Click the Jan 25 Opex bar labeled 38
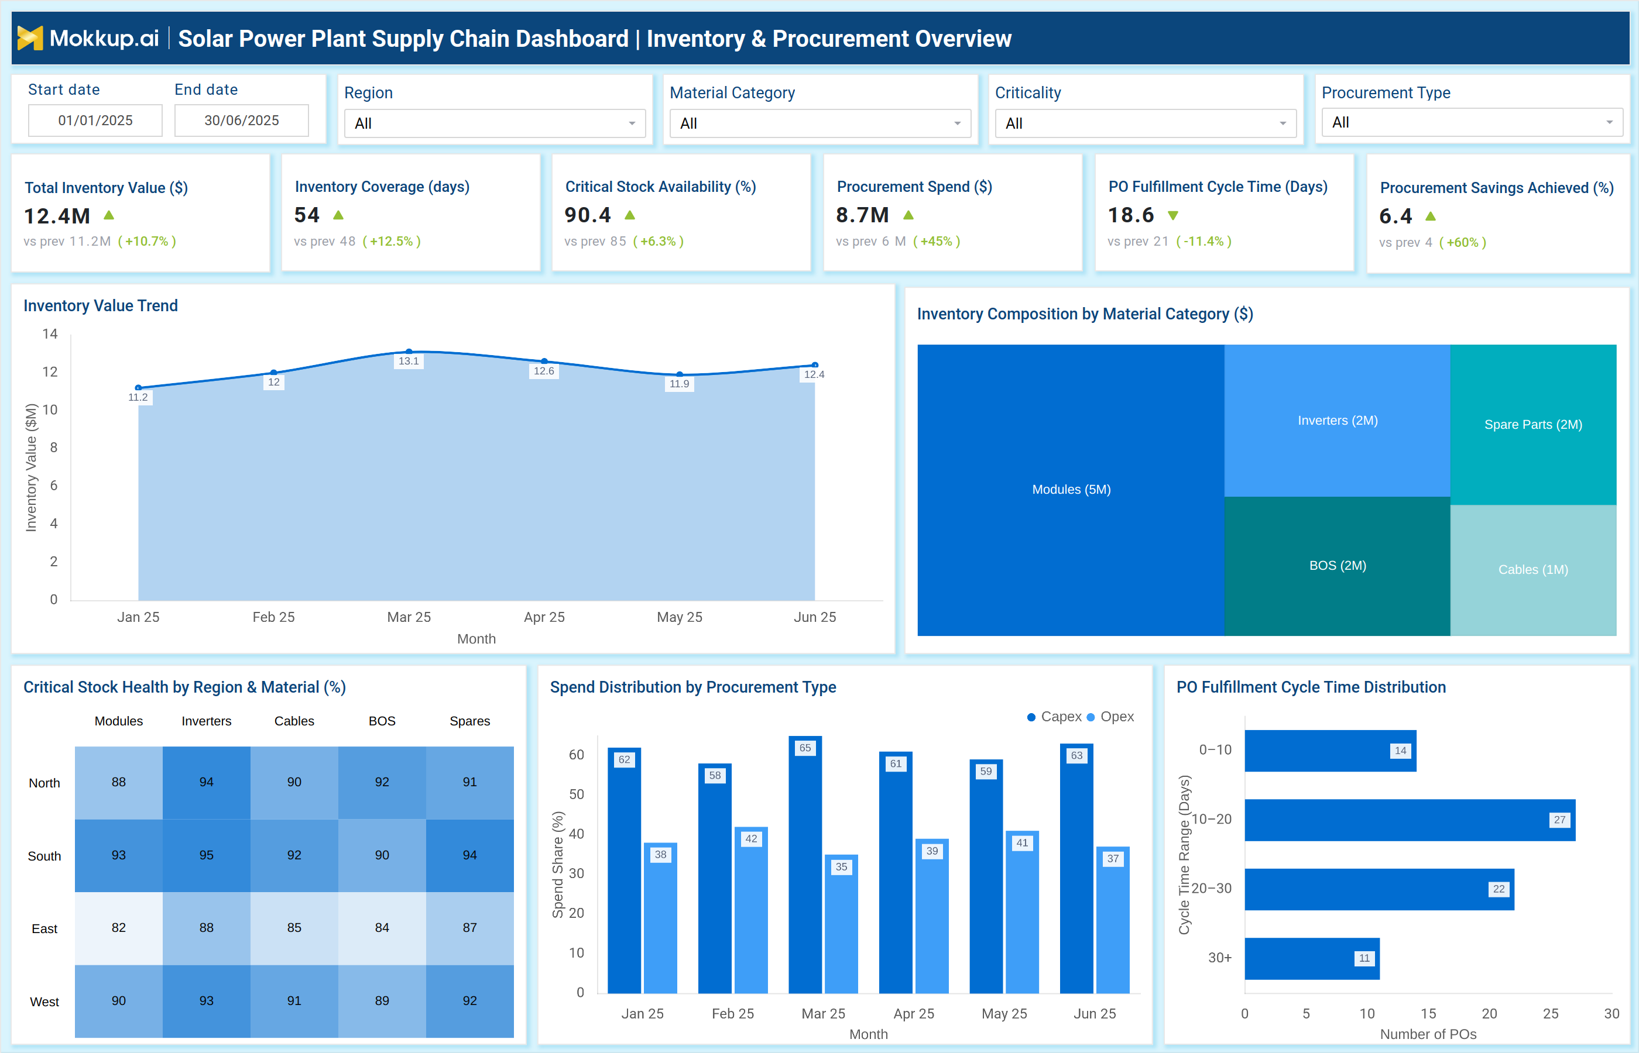Viewport: 1639px width, 1053px height. pyautogui.click(x=660, y=918)
